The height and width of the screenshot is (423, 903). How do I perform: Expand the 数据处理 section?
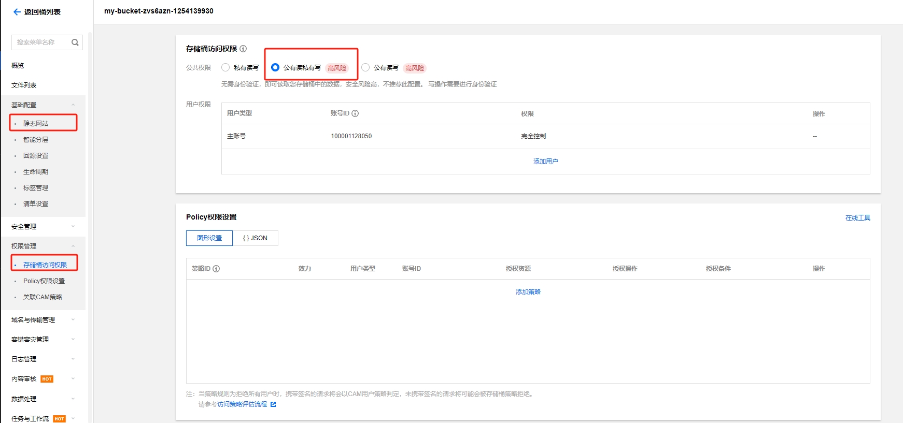73,399
